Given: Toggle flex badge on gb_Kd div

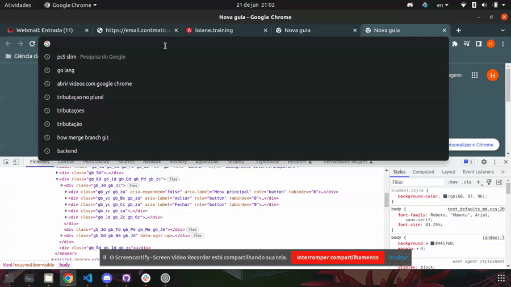Looking at the screenshot, I should 173,179.
